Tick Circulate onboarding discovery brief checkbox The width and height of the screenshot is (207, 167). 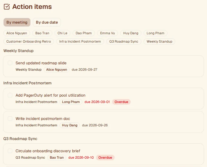point(10,151)
